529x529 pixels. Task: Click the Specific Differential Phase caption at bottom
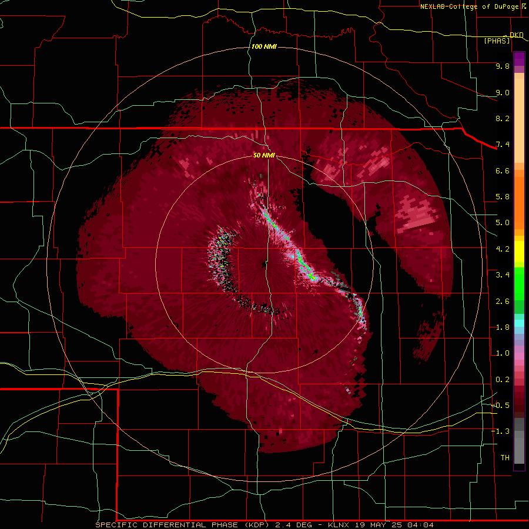point(264,525)
